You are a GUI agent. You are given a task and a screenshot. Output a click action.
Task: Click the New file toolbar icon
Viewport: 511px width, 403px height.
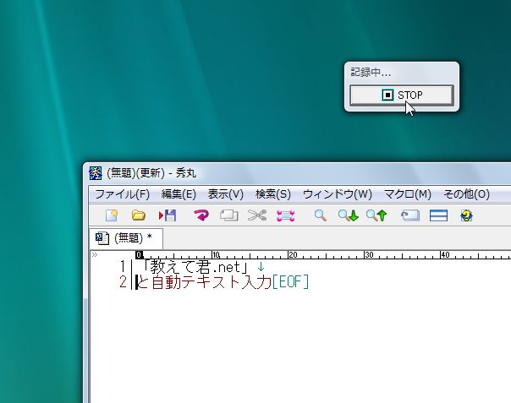[x=112, y=215]
